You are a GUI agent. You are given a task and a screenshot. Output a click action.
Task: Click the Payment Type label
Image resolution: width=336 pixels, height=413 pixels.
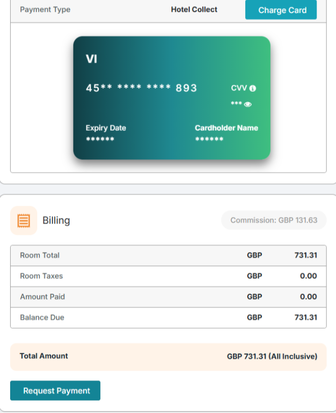[x=45, y=10]
